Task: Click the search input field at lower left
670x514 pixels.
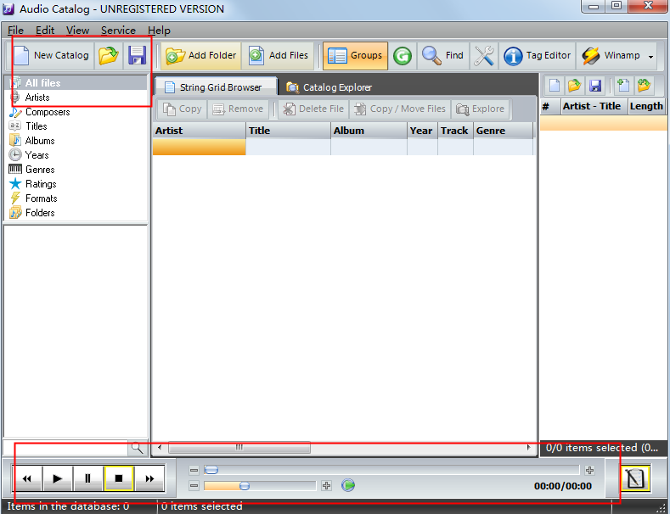Action: (65, 448)
